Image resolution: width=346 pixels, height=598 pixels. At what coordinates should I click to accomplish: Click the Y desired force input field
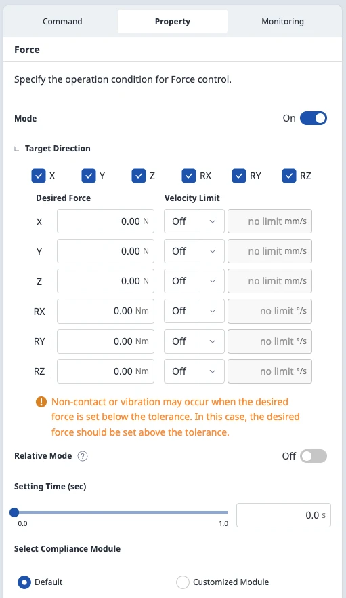106,251
